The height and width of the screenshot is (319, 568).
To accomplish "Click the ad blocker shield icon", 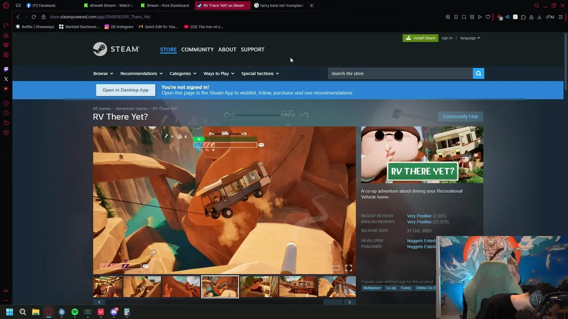I will click(x=472, y=17).
